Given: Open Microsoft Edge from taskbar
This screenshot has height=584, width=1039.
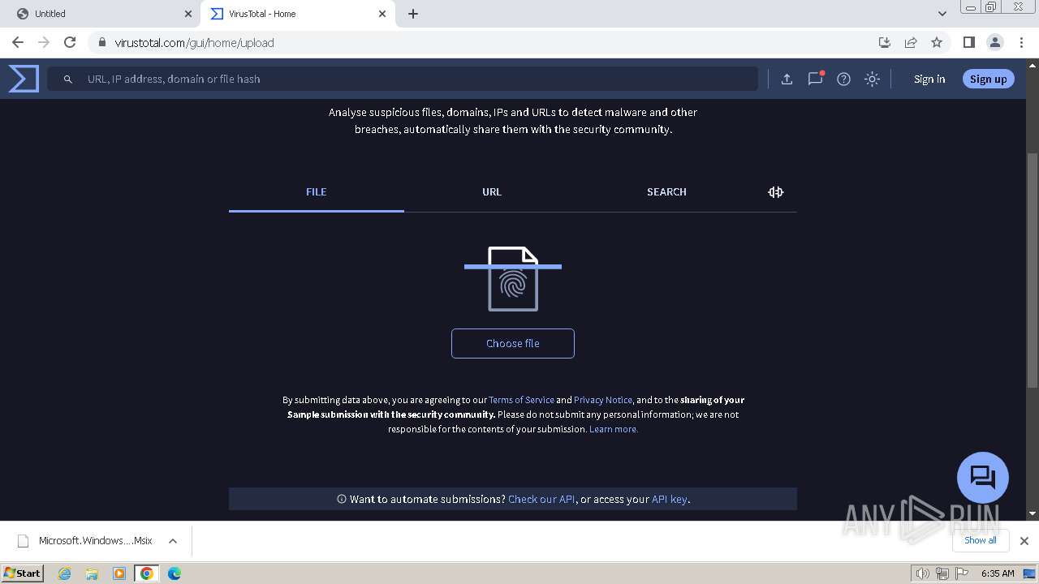Looking at the screenshot, I should point(175,573).
